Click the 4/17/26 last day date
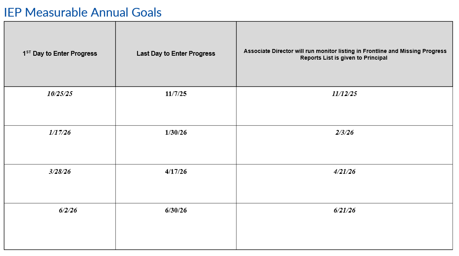Screen dimensions: 459x256 176,171
